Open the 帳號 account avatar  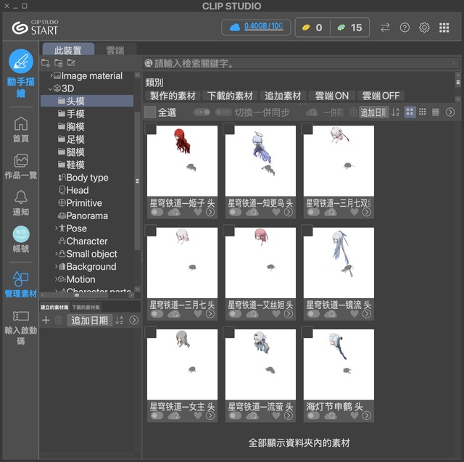(x=21, y=234)
